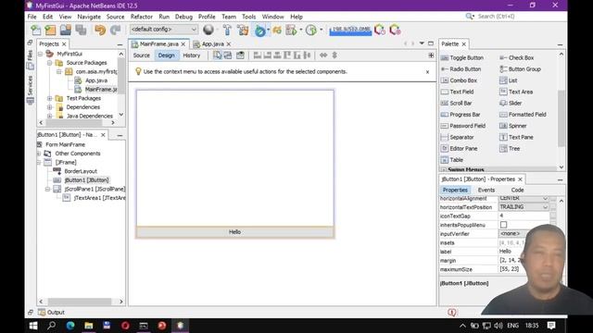The height and width of the screenshot is (333, 593).
Task: Select jButton1 [JButton] in Navigator
Action: coord(86,180)
